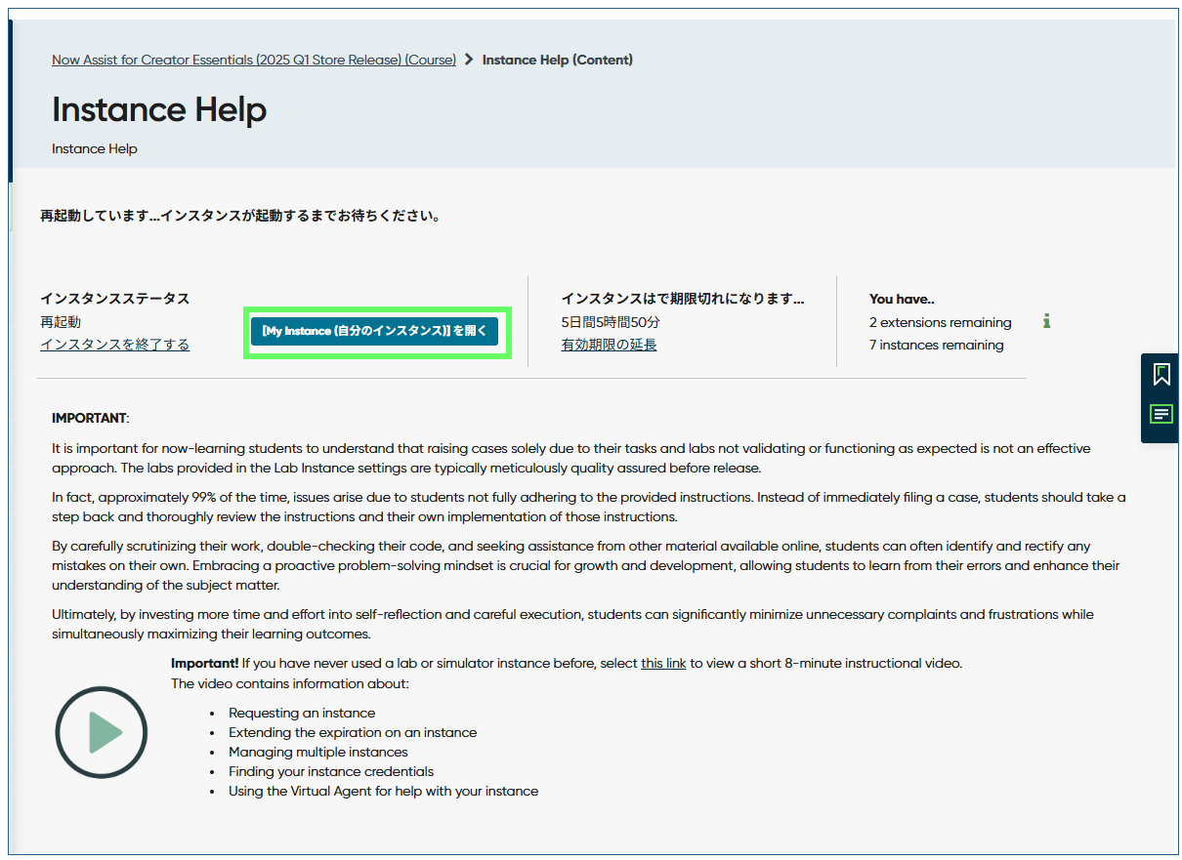This screenshot has width=1182, height=860.
Task: Click the 5日間5時間50分 expiration value
Action: pyautogui.click(x=611, y=322)
